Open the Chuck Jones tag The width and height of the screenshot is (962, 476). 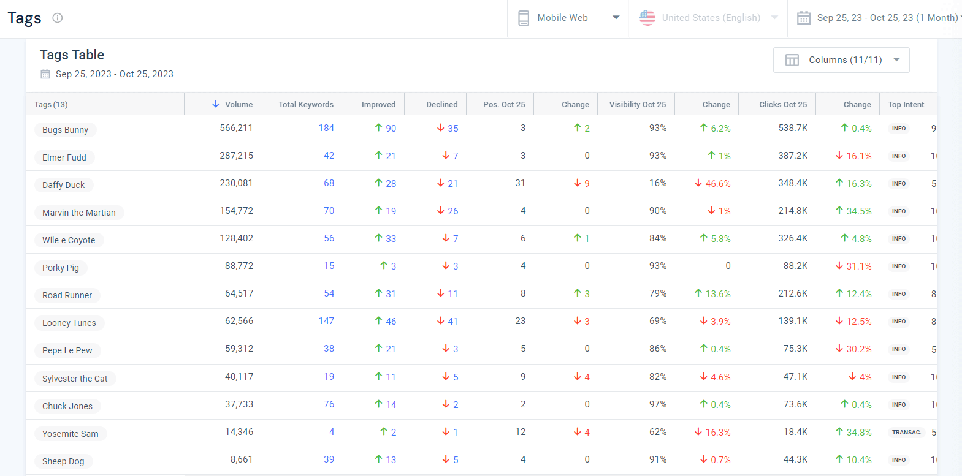point(67,406)
